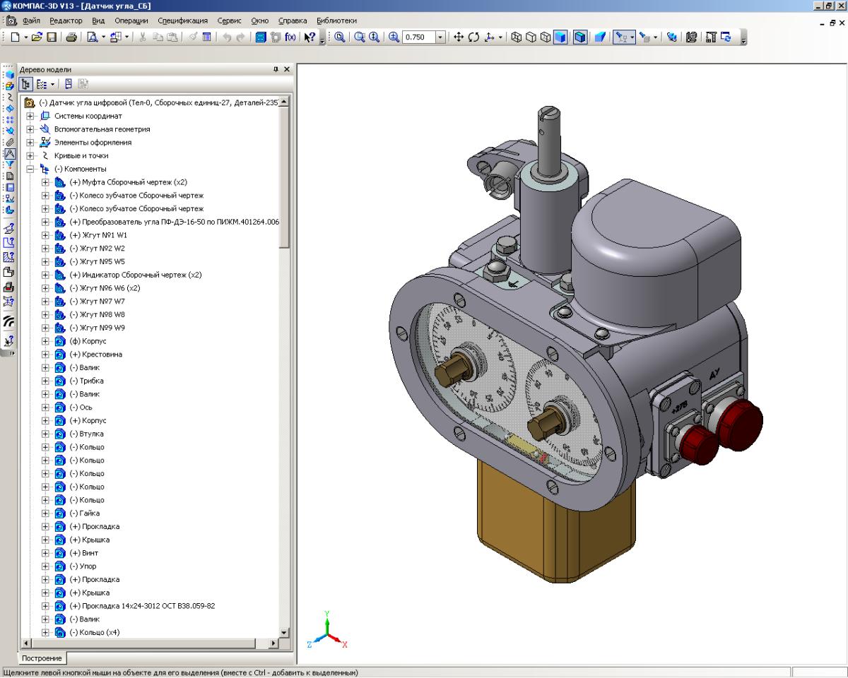Image resolution: width=848 pixels, height=678 pixels.
Task: Close the Дерево модели panel
Action: pyautogui.click(x=287, y=69)
